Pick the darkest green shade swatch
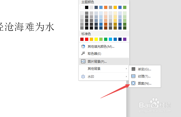This screenshot has width=181, height=117. coord(125,28)
